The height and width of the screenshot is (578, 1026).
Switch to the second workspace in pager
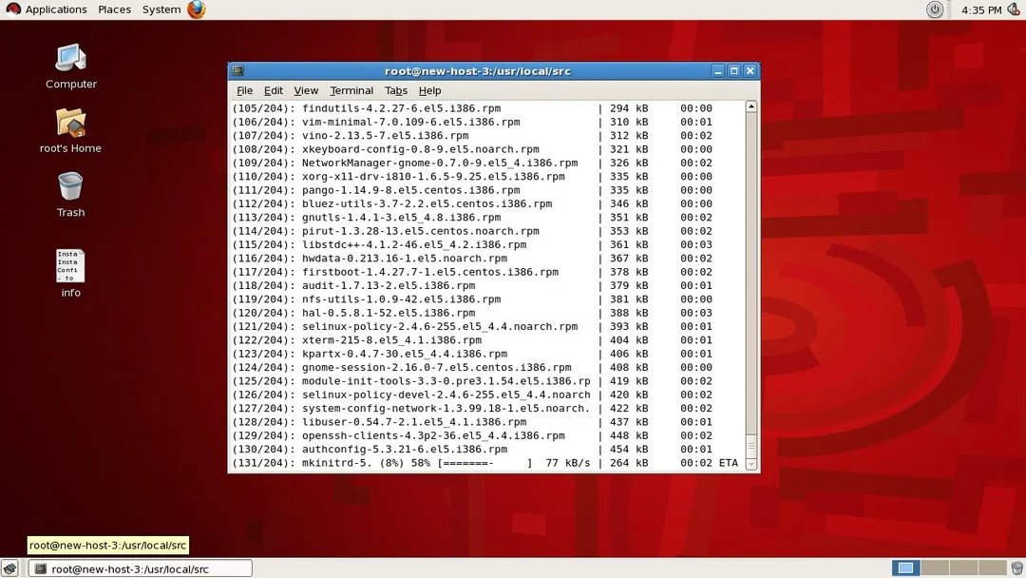coord(935,568)
